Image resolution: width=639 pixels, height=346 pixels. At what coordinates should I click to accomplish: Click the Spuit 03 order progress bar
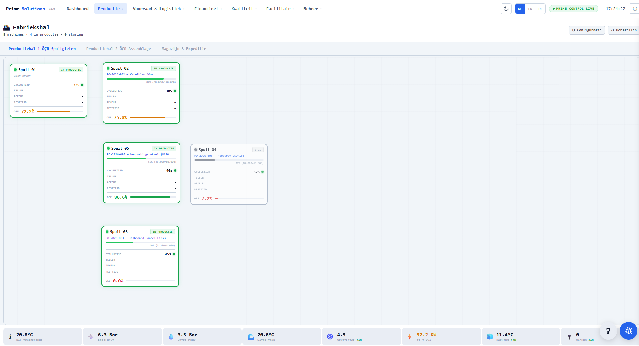click(x=140, y=242)
